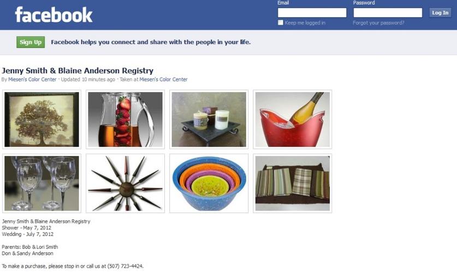Click the Password input field
This screenshot has height=272, width=457.
388,13
